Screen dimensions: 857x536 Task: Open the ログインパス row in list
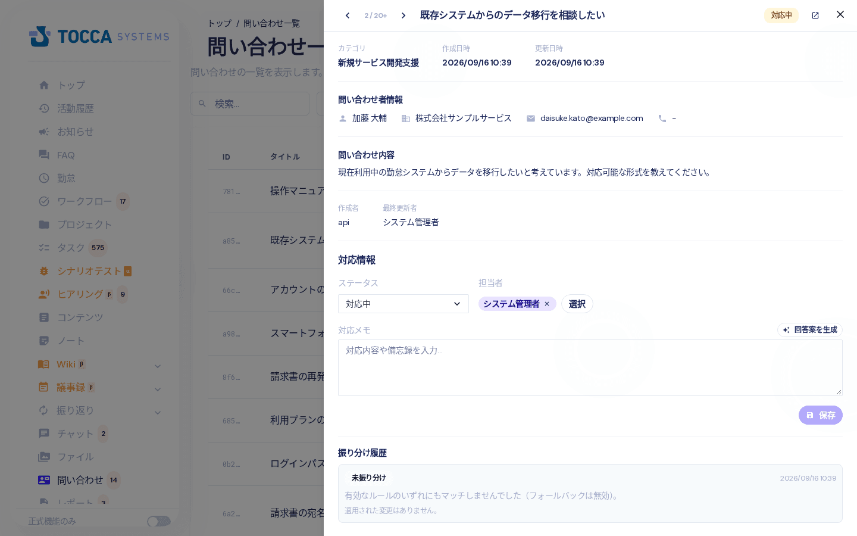(x=266, y=464)
